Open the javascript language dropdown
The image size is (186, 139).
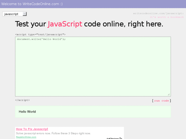pos(15,14)
